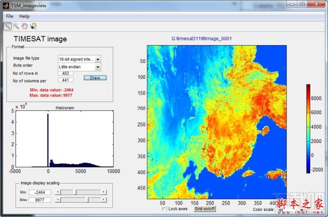The width and height of the screenshot is (328, 217).
Task: Toggle grid with Grid on/off button
Action: (205, 209)
